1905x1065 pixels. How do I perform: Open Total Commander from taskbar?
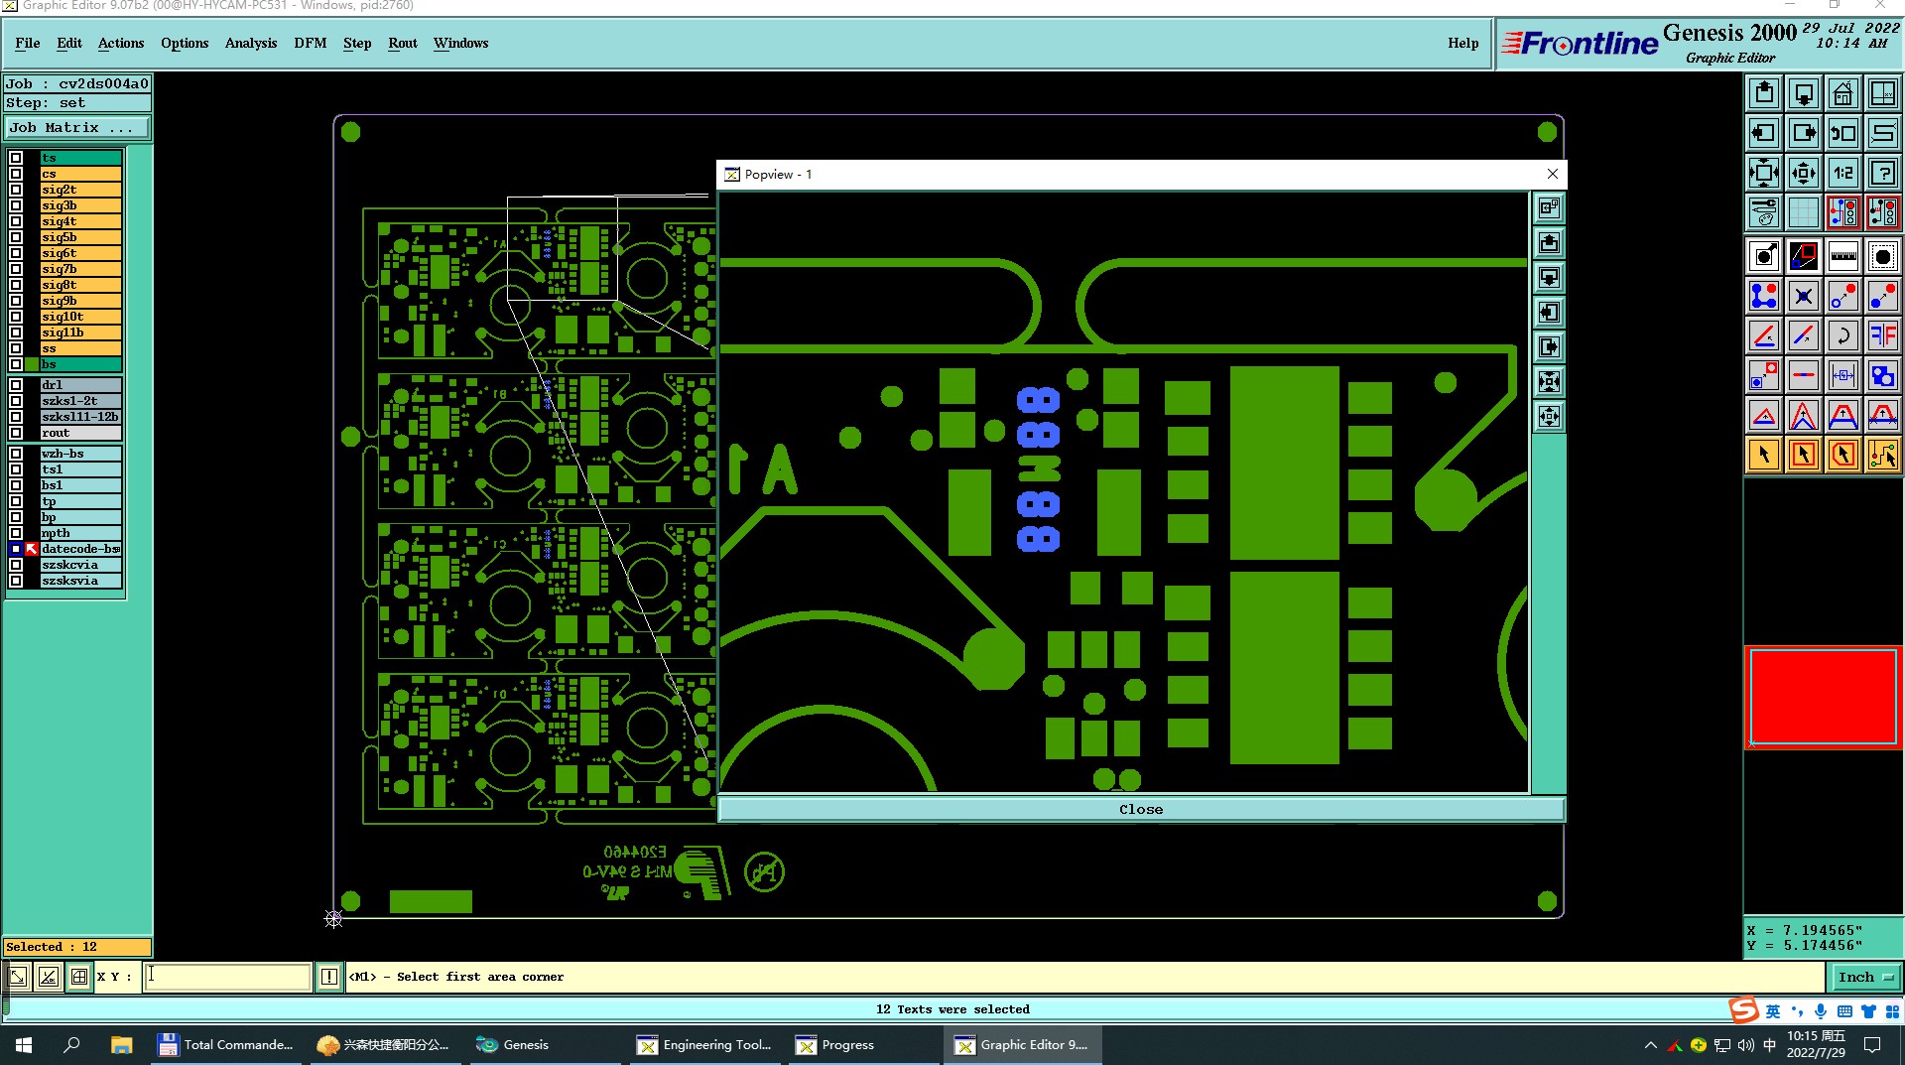(x=226, y=1045)
